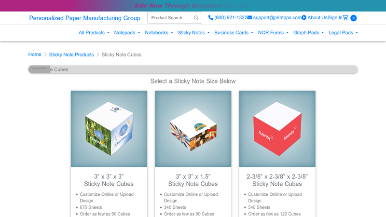
Task: Open the 3" x 3" x 1.5" Sticky Note Cubes title
Action: pos(193,180)
